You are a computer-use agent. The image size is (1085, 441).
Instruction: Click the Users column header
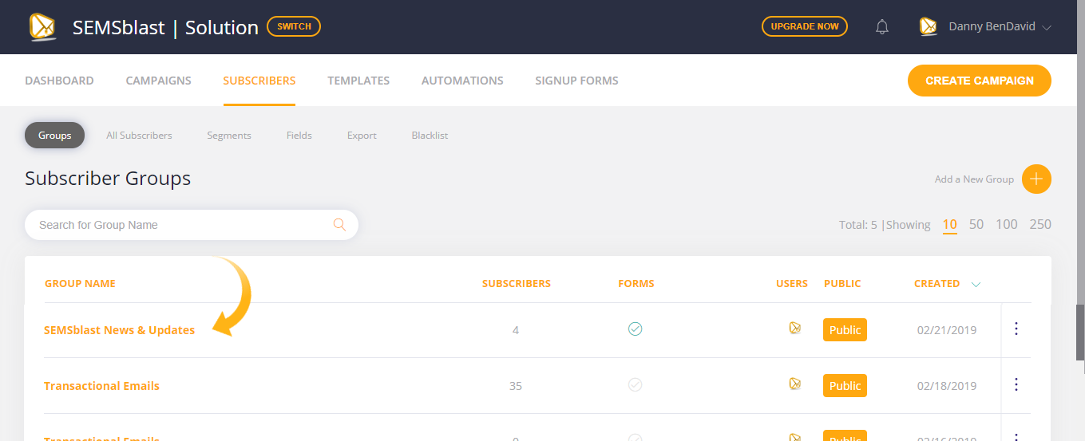(x=792, y=284)
